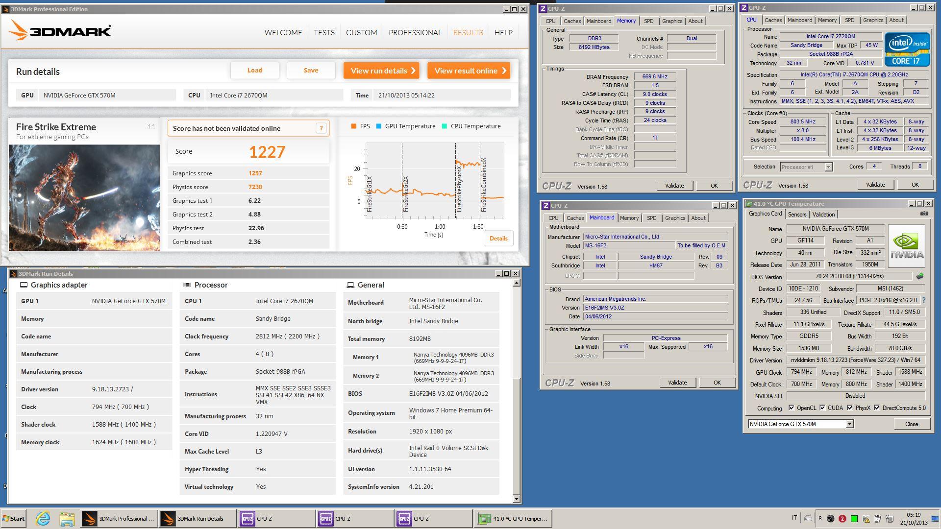Click the Graphics adapter monitor icon
941x529 pixels.
point(23,285)
